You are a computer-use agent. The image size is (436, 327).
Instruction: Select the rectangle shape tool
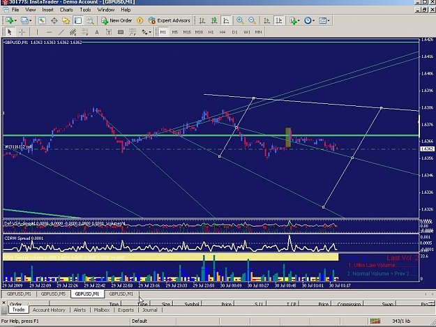121,32
